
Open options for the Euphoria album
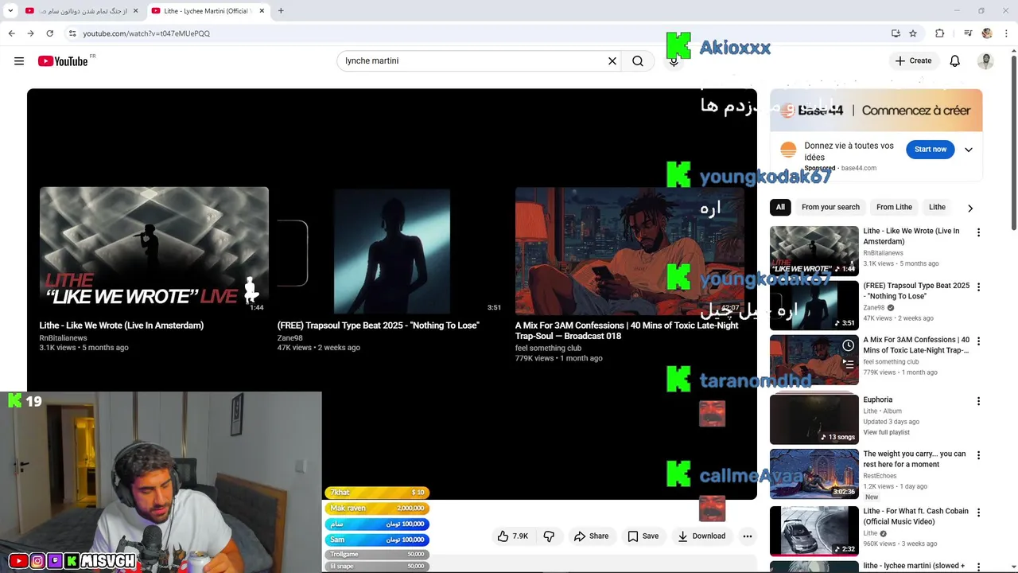[x=978, y=401]
